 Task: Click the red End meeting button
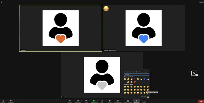201,101
